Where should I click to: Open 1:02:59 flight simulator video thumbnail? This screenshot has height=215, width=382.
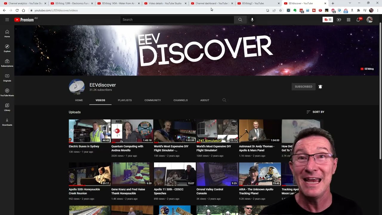tap(175, 131)
